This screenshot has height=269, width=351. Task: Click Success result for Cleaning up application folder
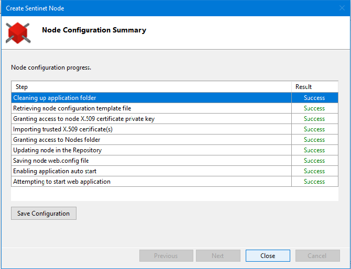[314, 98]
